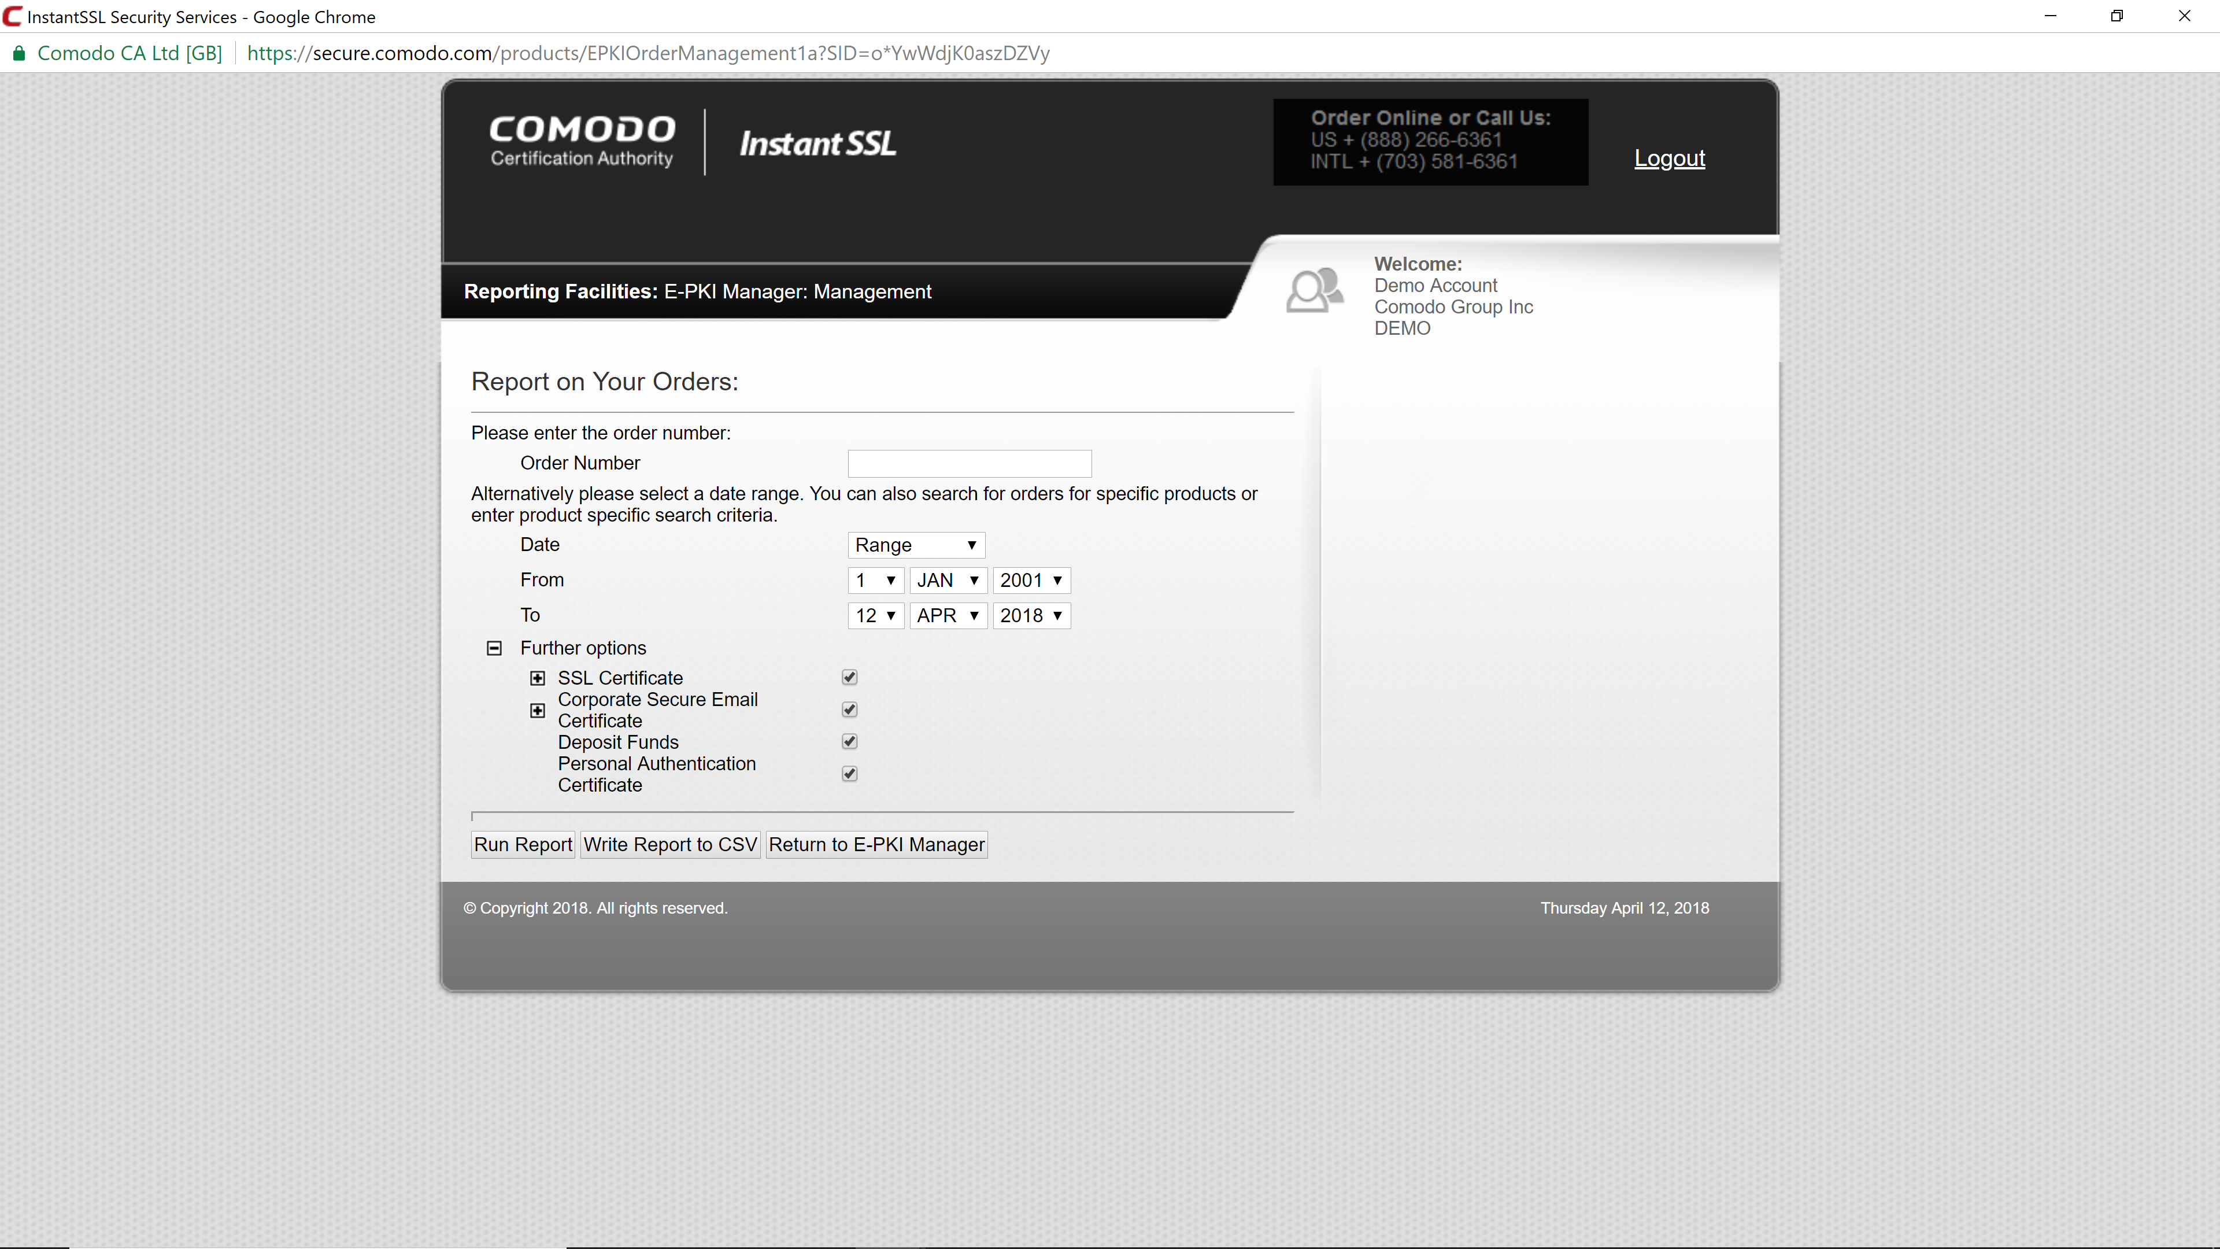This screenshot has height=1249, width=2220.
Task: Click the user account avatar icon
Action: pyautogui.click(x=1314, y=290)
